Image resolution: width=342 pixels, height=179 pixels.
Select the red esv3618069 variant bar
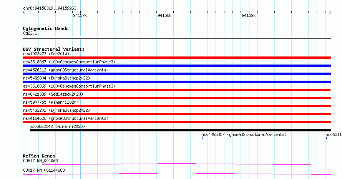[x=177, y=90]
